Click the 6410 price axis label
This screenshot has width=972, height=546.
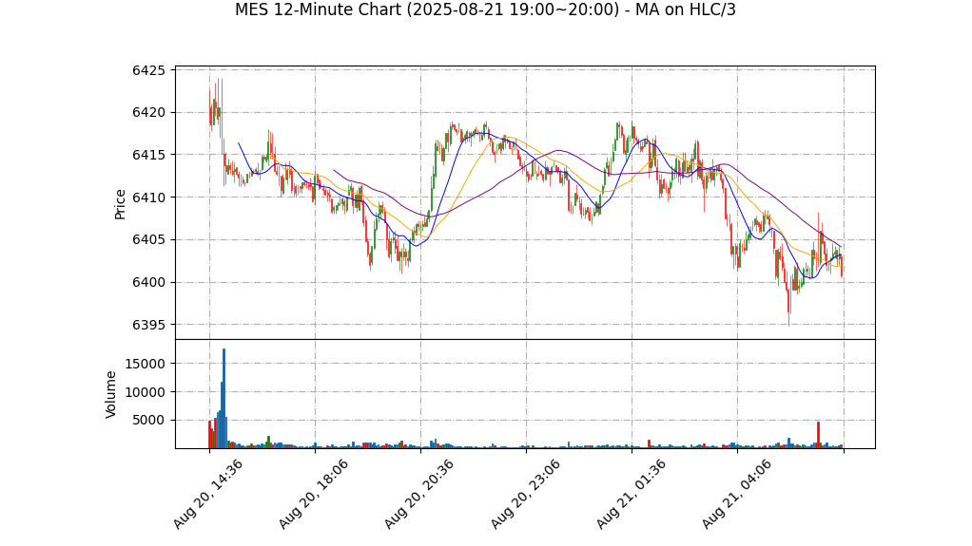click(148, 198)
